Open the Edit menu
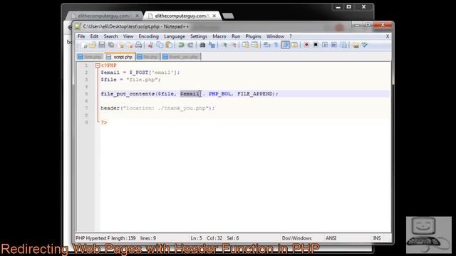This screenshot has width=456, height=256. pyautogui.click(x=94, y=36)
